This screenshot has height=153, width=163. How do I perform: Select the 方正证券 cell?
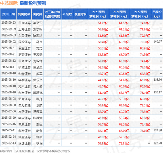pos(24,112)
